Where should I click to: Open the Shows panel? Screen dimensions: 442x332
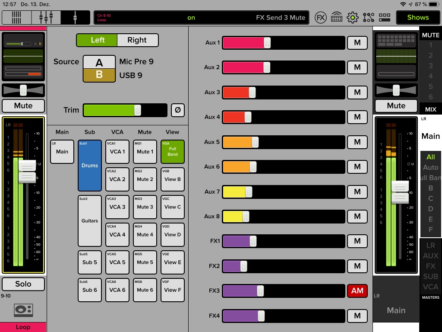(x=417, y=17)
